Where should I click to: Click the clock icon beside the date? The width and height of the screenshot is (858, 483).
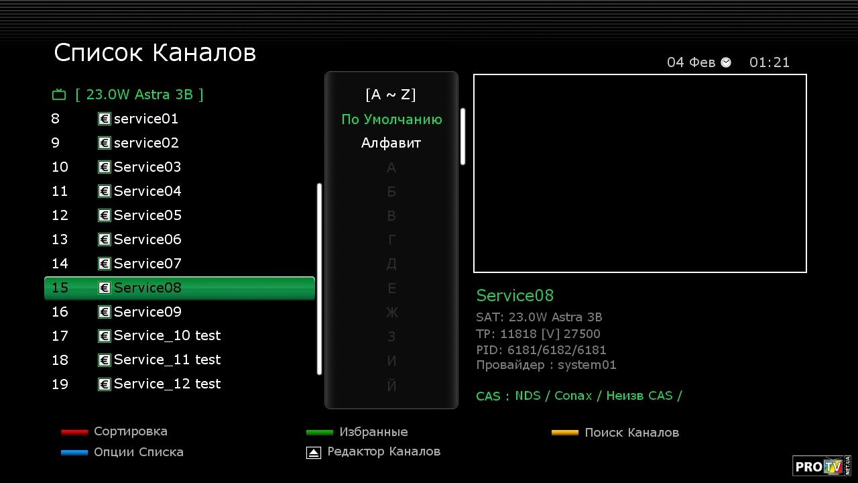click(x=726, y=62)
